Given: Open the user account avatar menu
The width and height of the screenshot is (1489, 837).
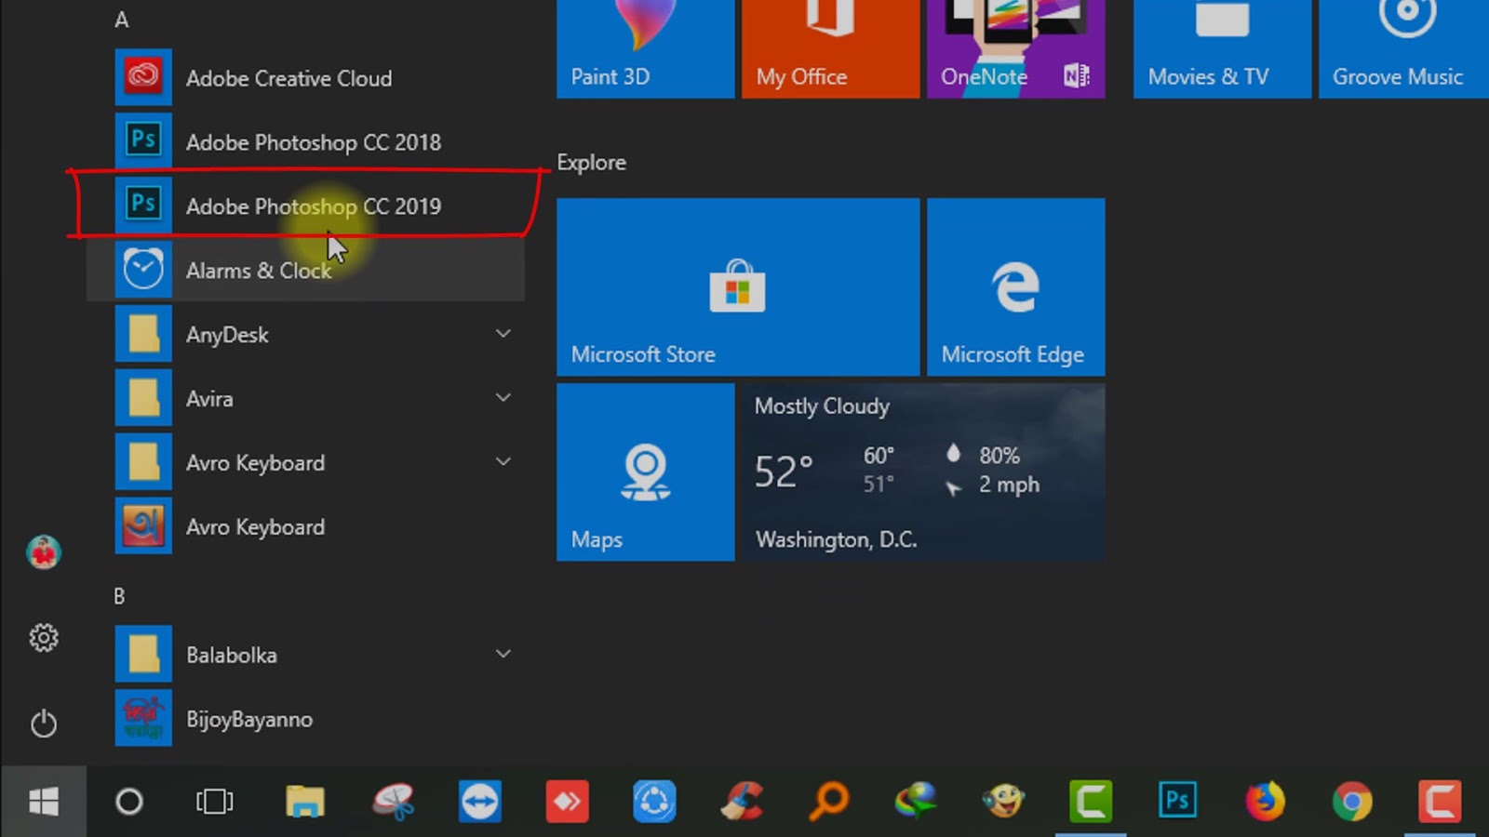Looking at the screenshot, I should [x=43, y=552].
